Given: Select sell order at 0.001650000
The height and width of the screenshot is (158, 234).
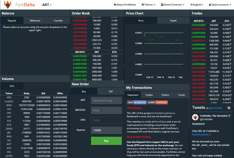Looking at the screenshot, I should (97, 36).
